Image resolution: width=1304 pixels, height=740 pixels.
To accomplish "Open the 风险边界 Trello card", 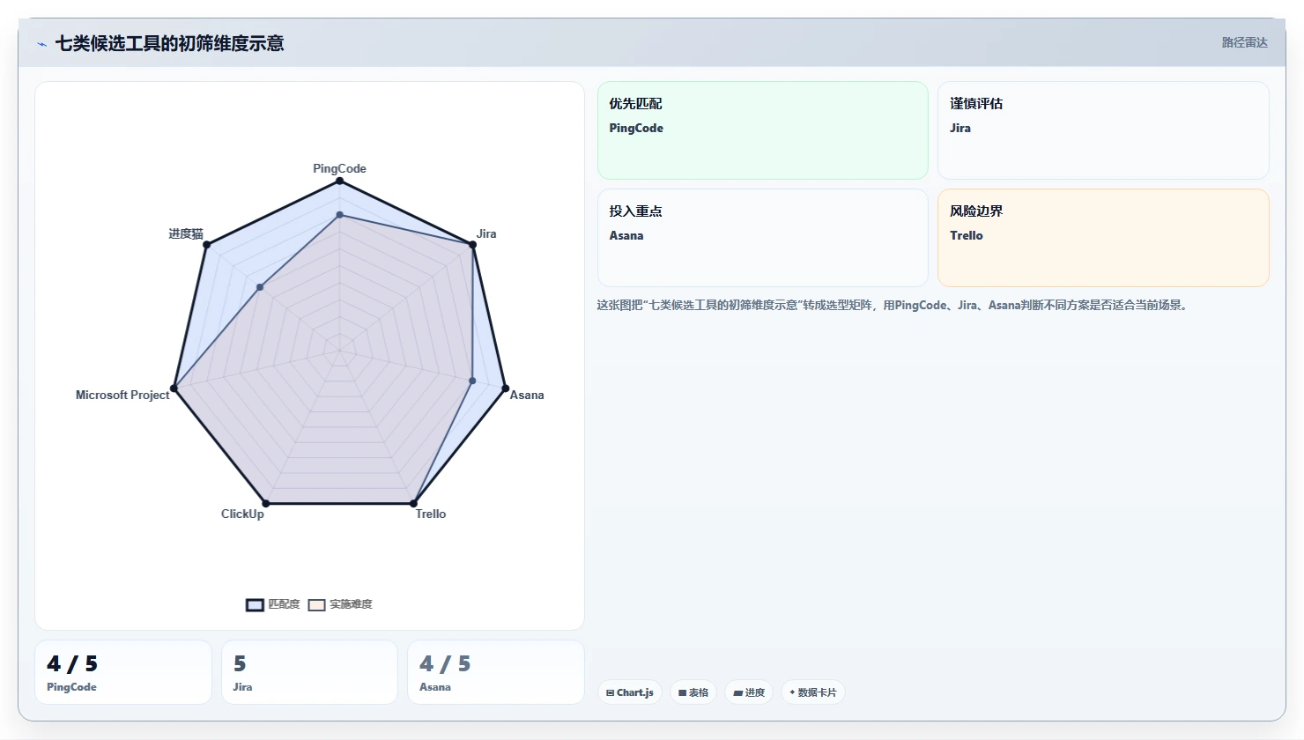I will coord(1103,238).
